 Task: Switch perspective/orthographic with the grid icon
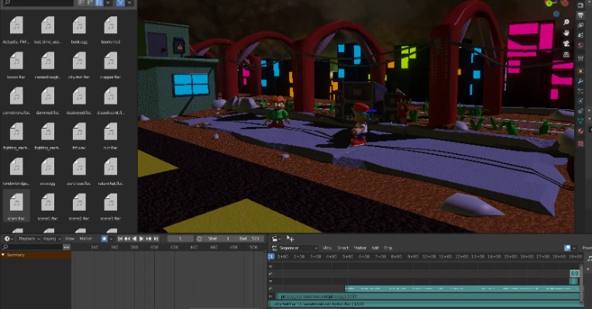[566, 54]
